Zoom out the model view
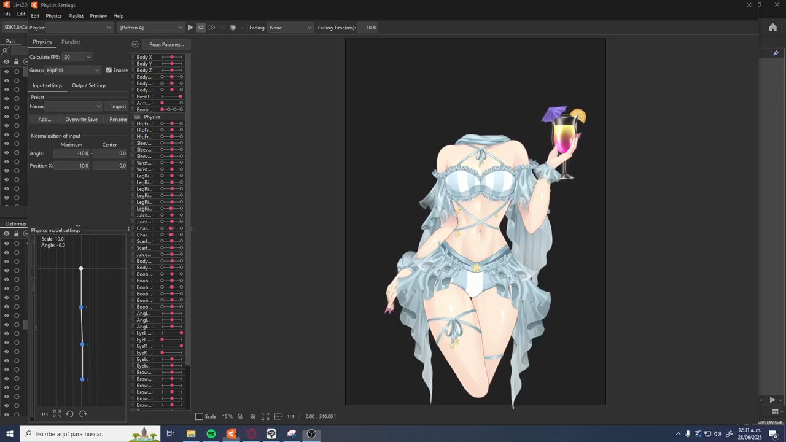This screenshot has height=442, width=786. (x=240, y=416)
